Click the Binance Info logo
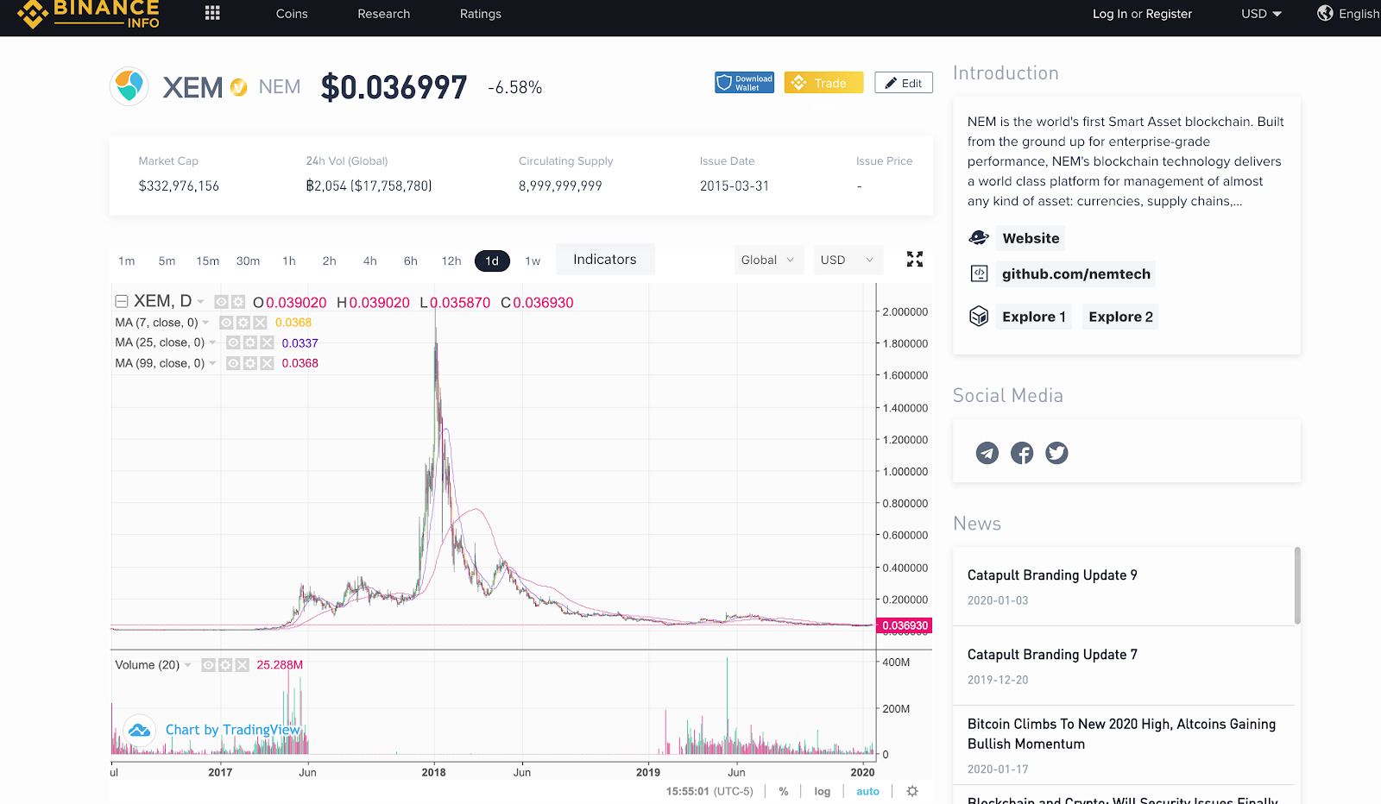The height and width of the screenshot is (804, 1381). pos(88,15)
